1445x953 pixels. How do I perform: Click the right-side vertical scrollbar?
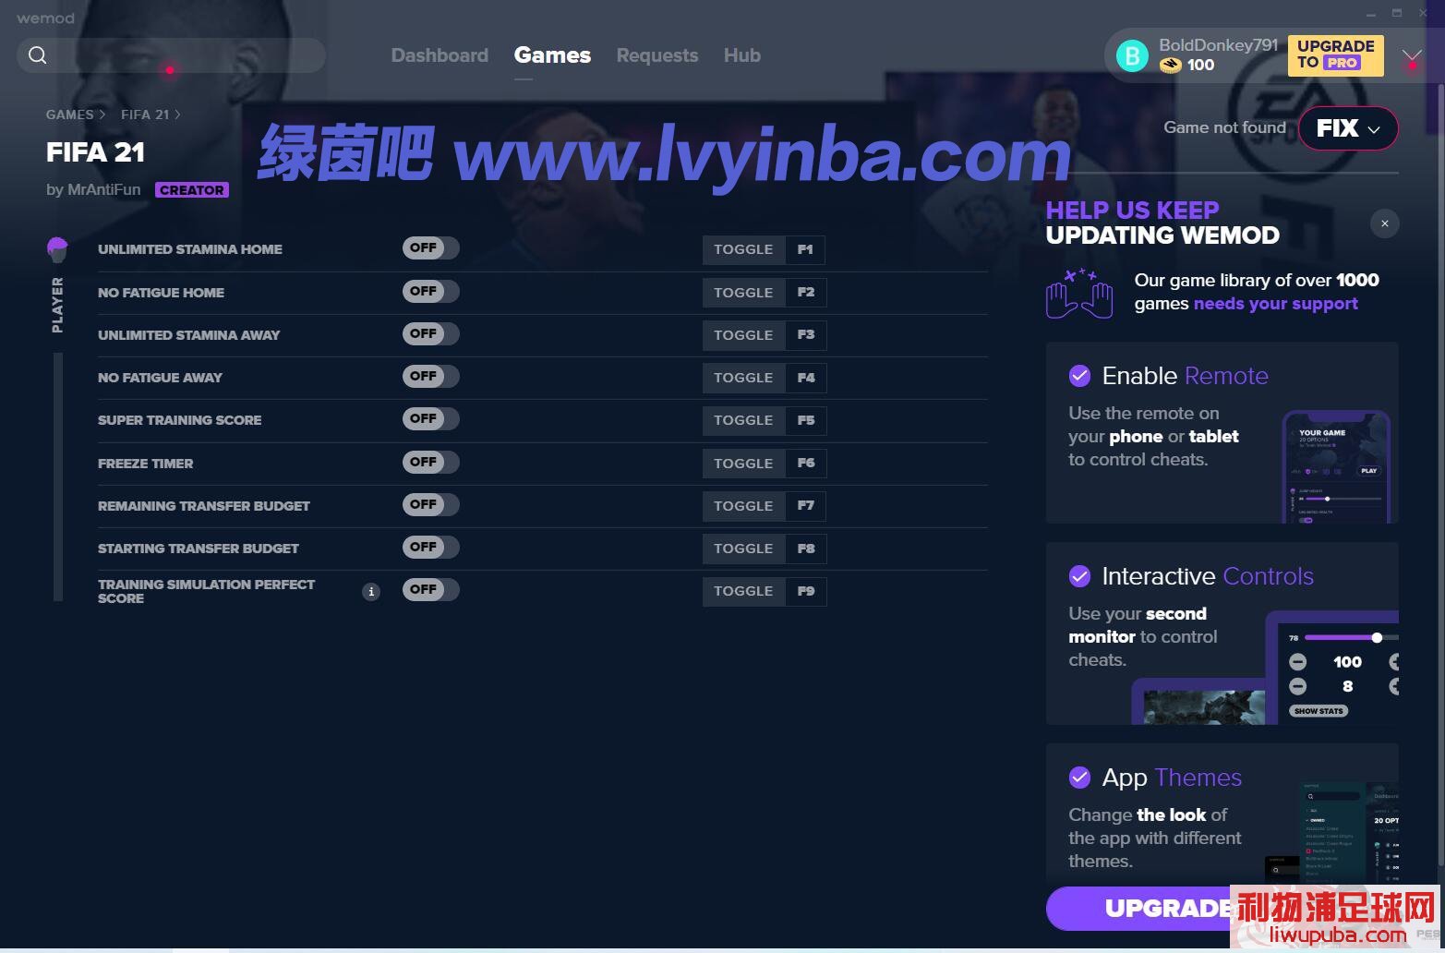(x=1439, y=476)
